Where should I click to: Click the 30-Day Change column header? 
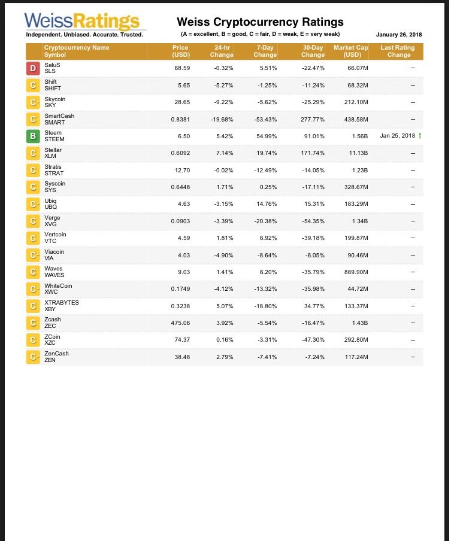click(313, 51)
